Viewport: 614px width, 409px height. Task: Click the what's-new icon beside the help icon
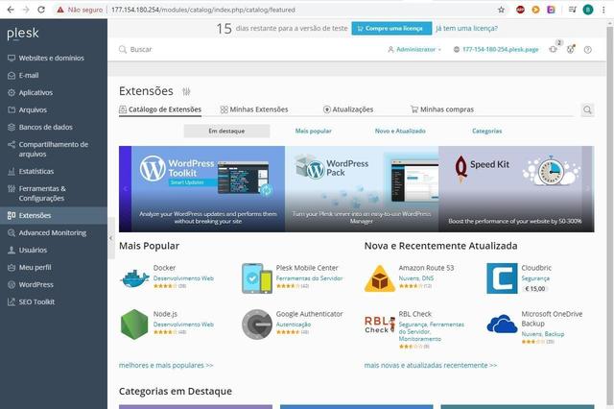571,49
